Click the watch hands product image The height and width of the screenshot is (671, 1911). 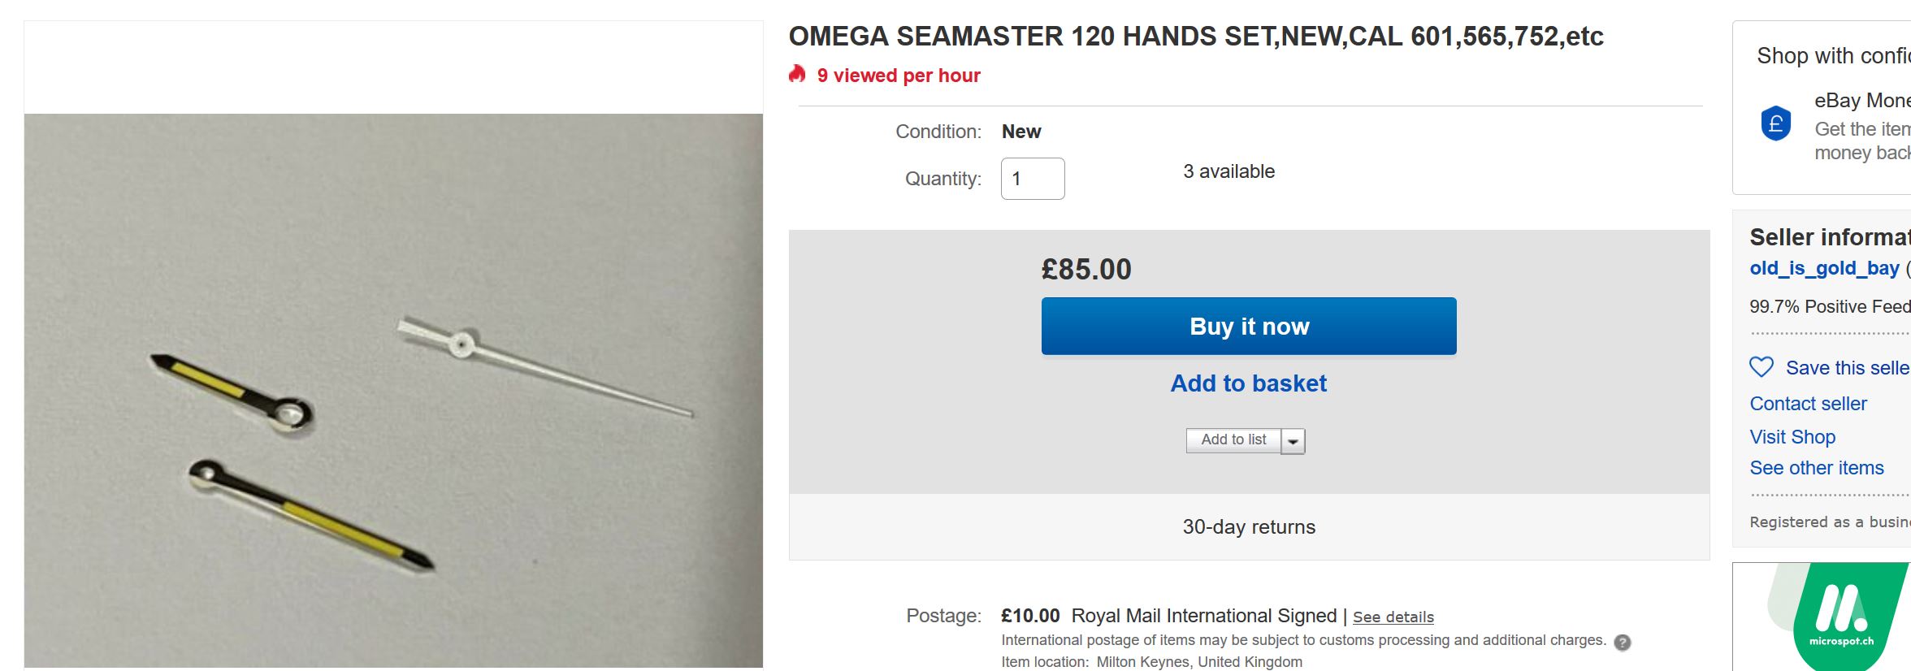tap(393, 391)
